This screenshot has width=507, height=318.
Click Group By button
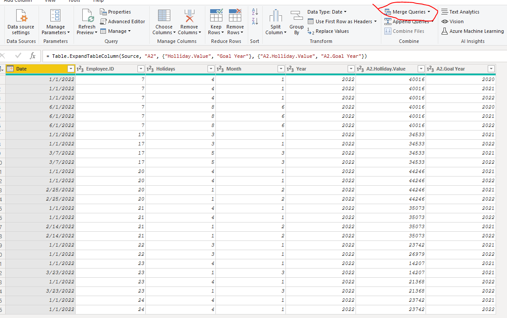(296, 23)
